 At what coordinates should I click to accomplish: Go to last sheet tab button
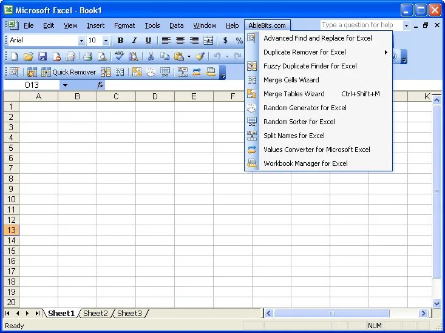point(37,313)
